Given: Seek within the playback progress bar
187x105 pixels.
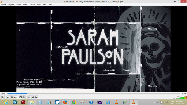Looking at the screenshot, I should pos(93,94).
